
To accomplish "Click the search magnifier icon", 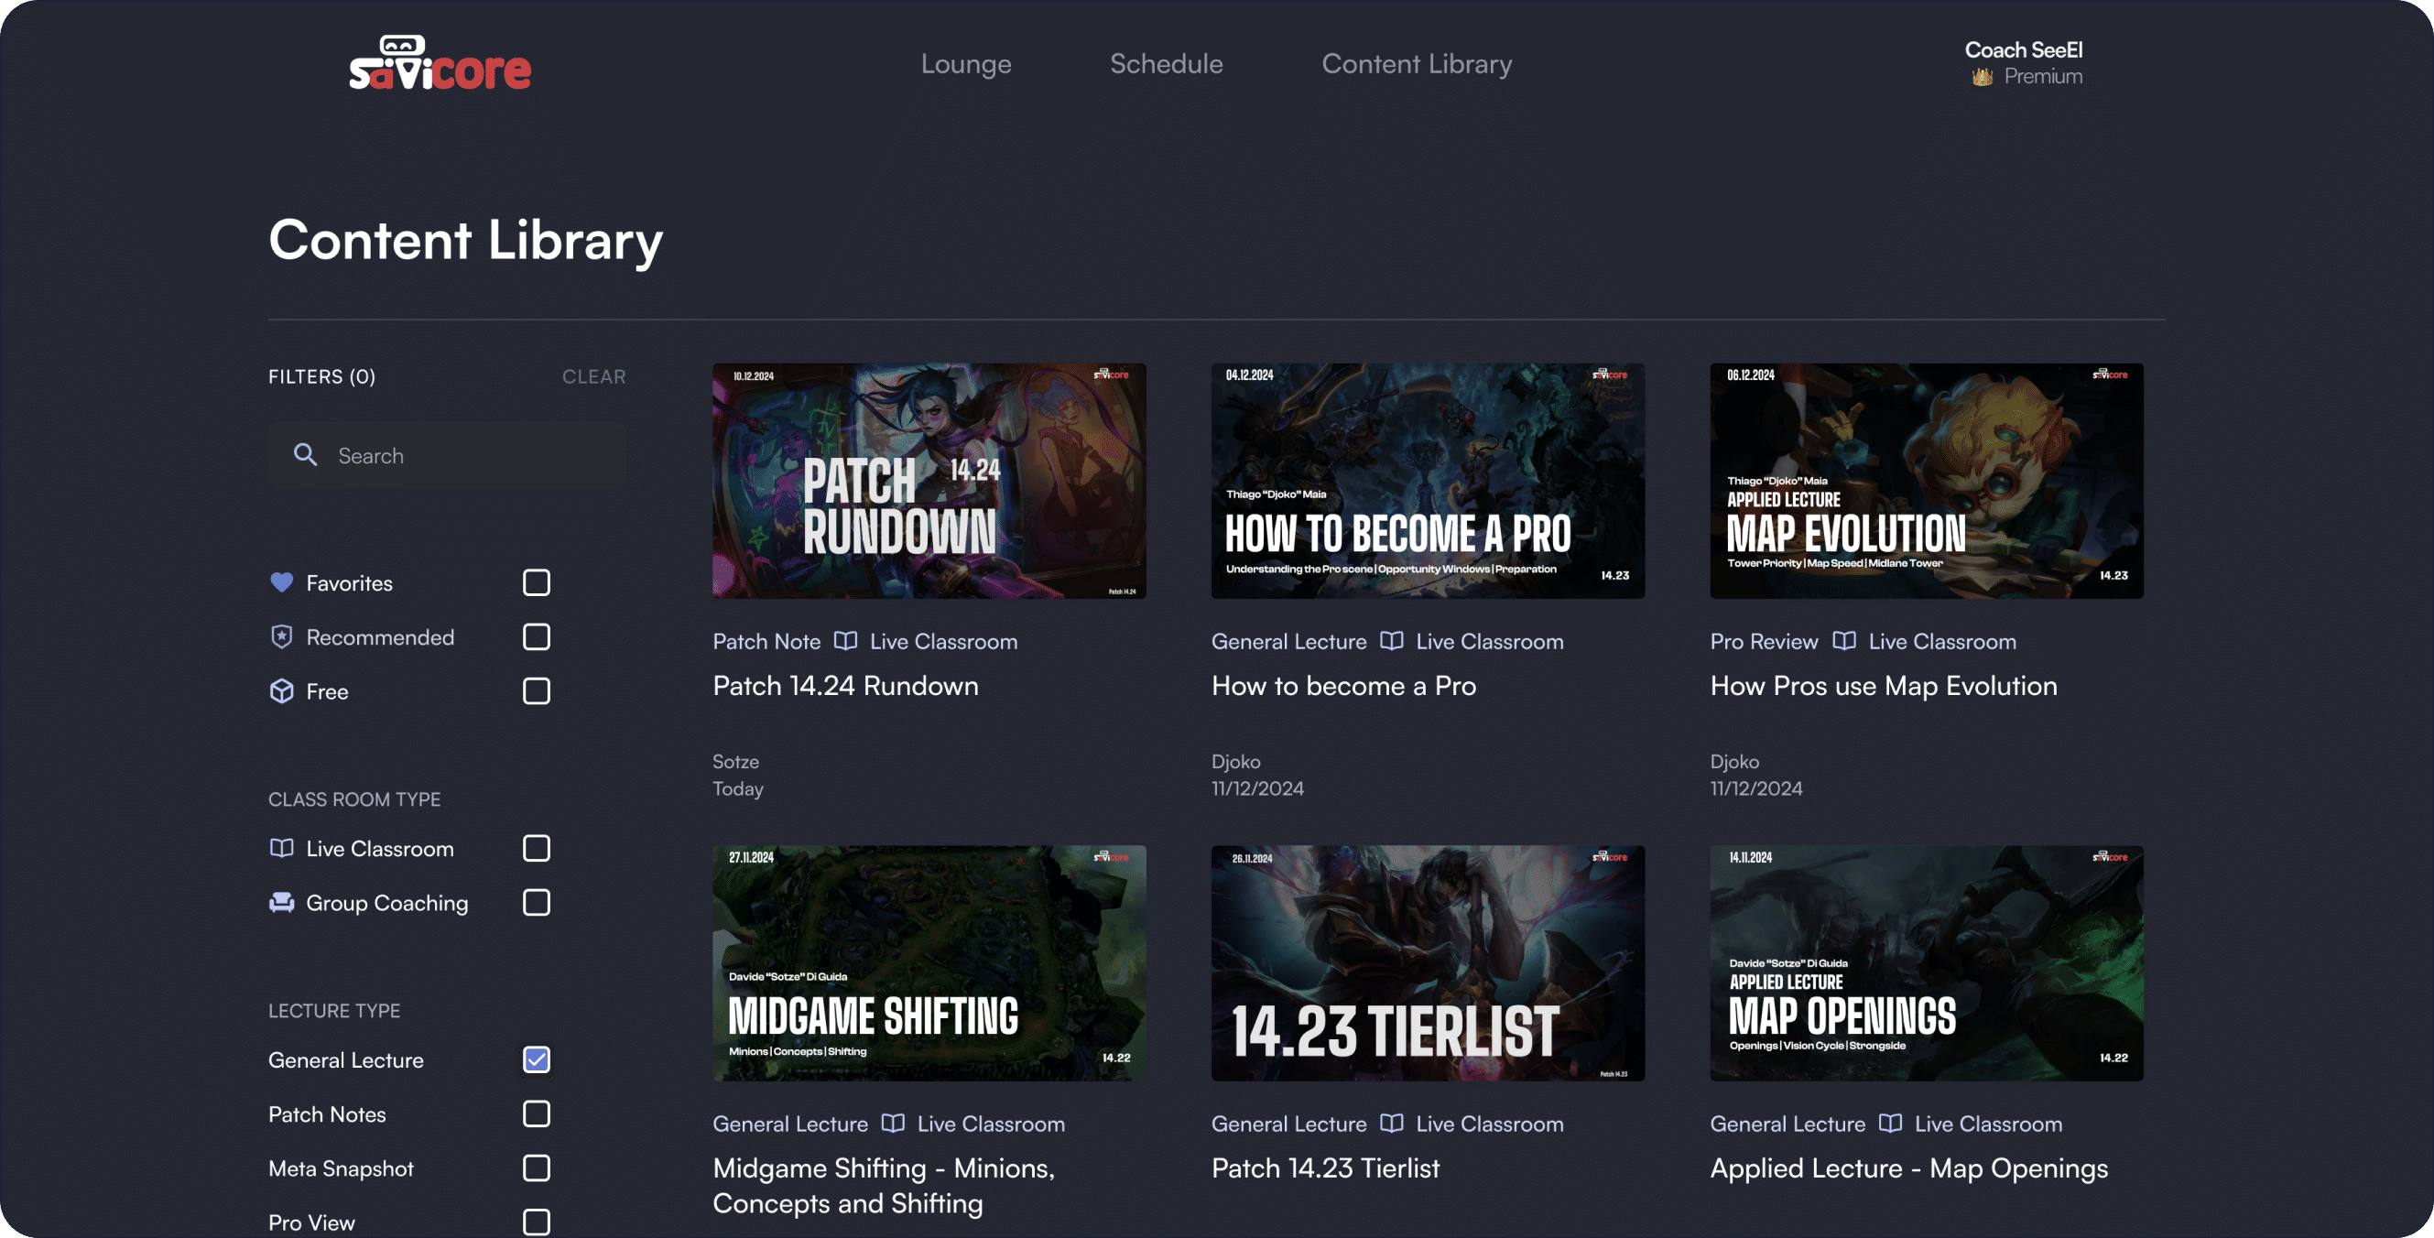I will [x=305, y=454].
